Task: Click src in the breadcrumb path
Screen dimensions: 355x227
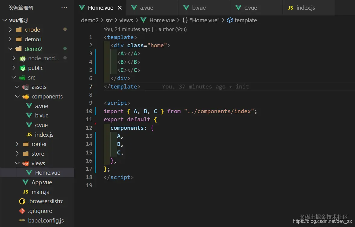Action: pos(109,20)
